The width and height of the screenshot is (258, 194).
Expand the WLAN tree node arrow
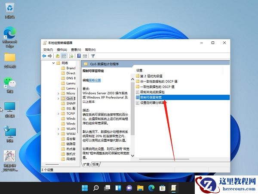[x=58, y=129]
